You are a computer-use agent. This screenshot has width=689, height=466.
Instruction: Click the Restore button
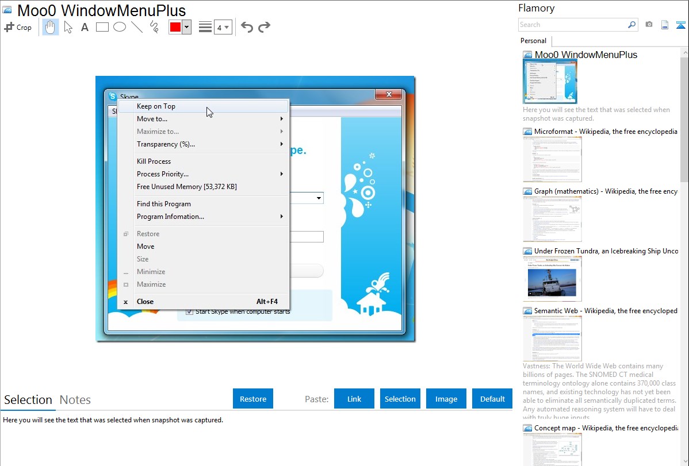pyautogui.click(x=253, y=399)
